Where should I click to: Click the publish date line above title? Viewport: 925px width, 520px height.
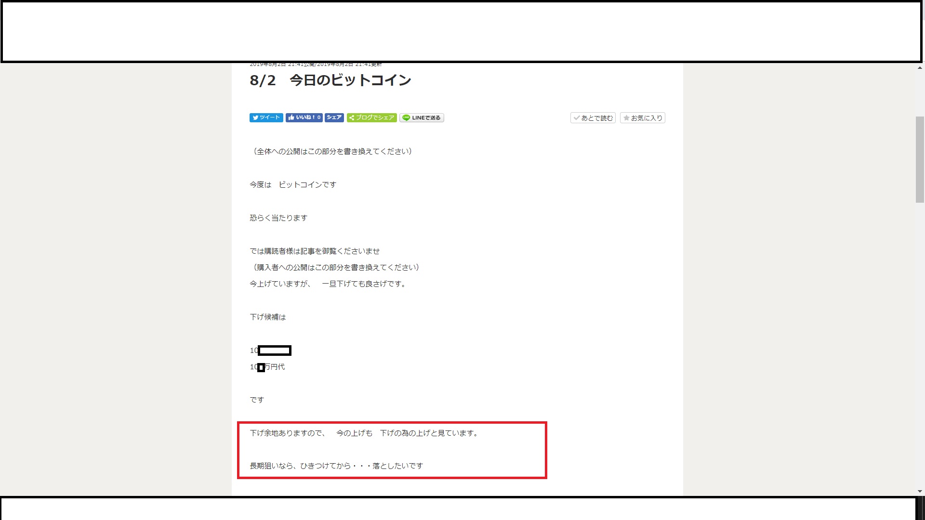316,64
